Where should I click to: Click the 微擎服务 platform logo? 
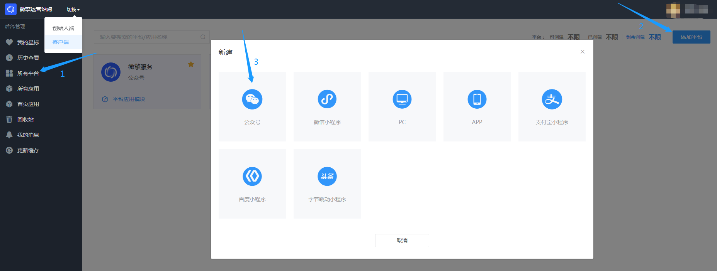111,72
